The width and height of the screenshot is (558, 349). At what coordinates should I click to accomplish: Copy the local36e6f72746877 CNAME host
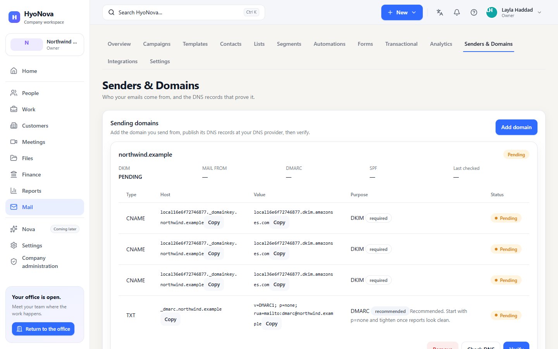point(214,285)
